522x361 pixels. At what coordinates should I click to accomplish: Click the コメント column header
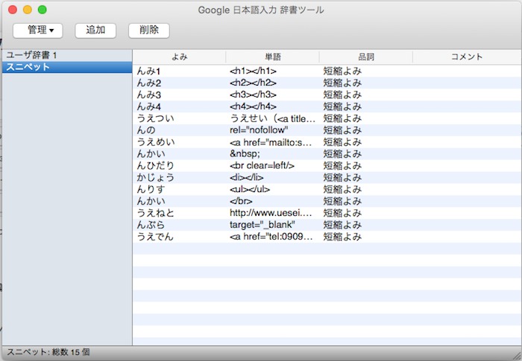coord(467,57)
